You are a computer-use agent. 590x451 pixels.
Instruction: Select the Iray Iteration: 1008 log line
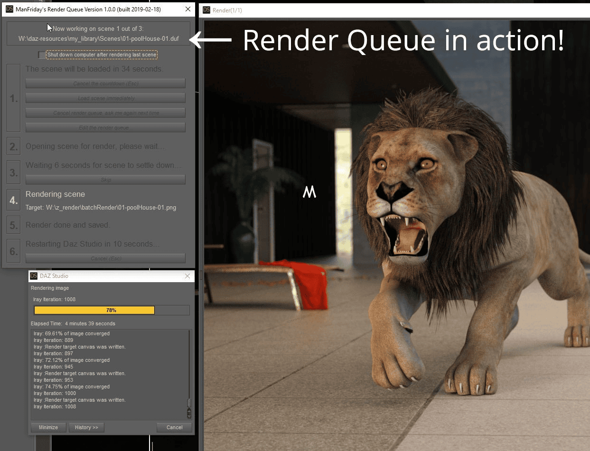point(54,406)
